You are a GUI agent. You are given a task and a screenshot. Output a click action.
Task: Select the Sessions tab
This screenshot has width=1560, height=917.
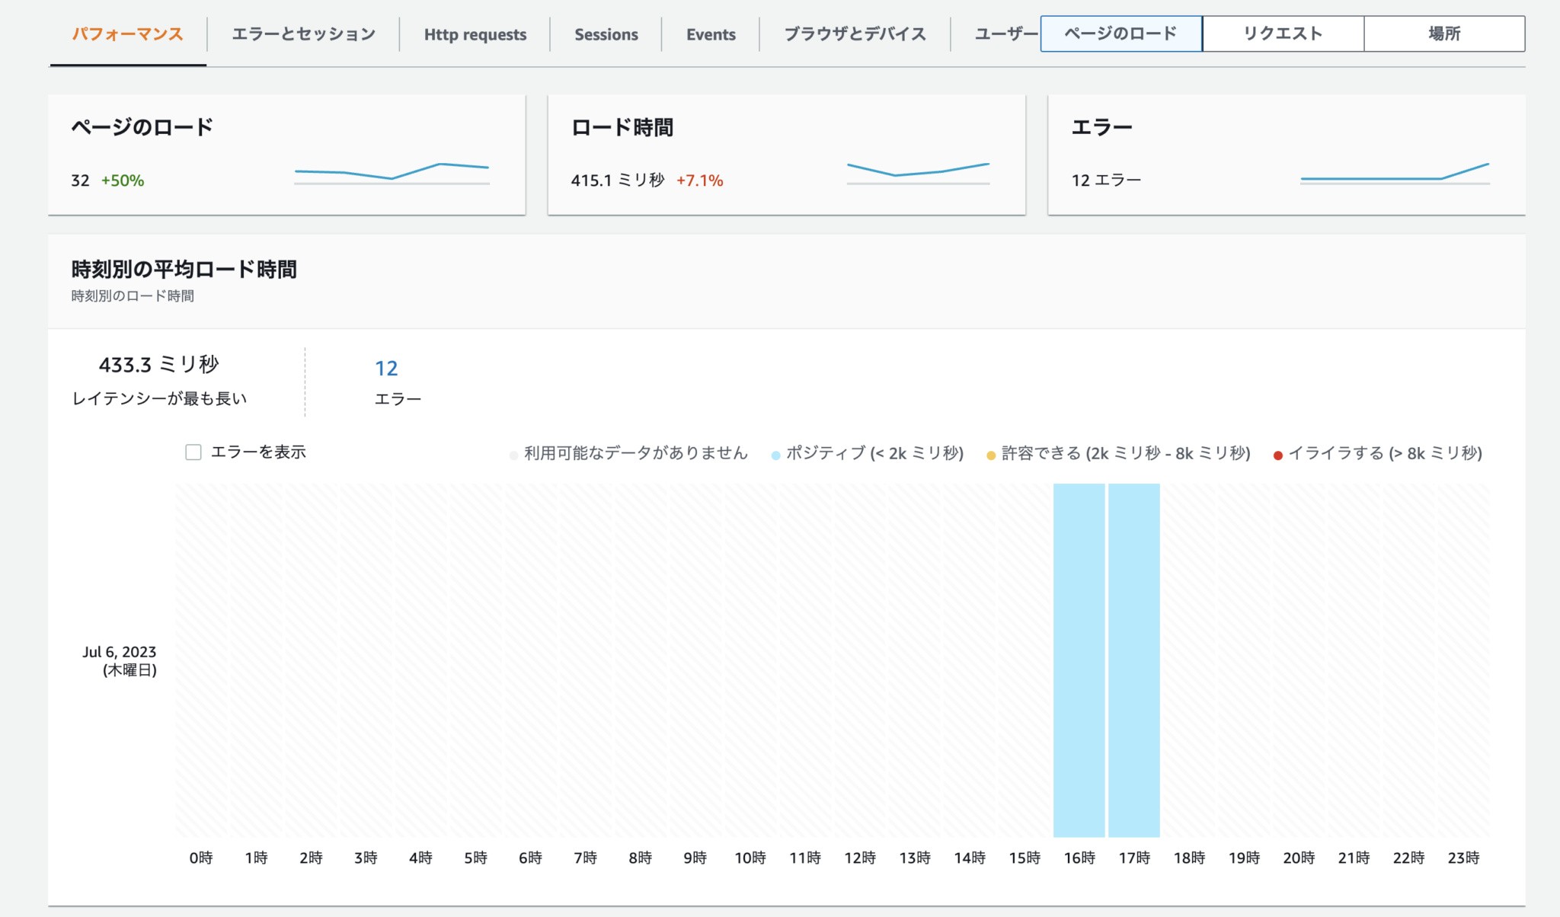pos(606,34)
